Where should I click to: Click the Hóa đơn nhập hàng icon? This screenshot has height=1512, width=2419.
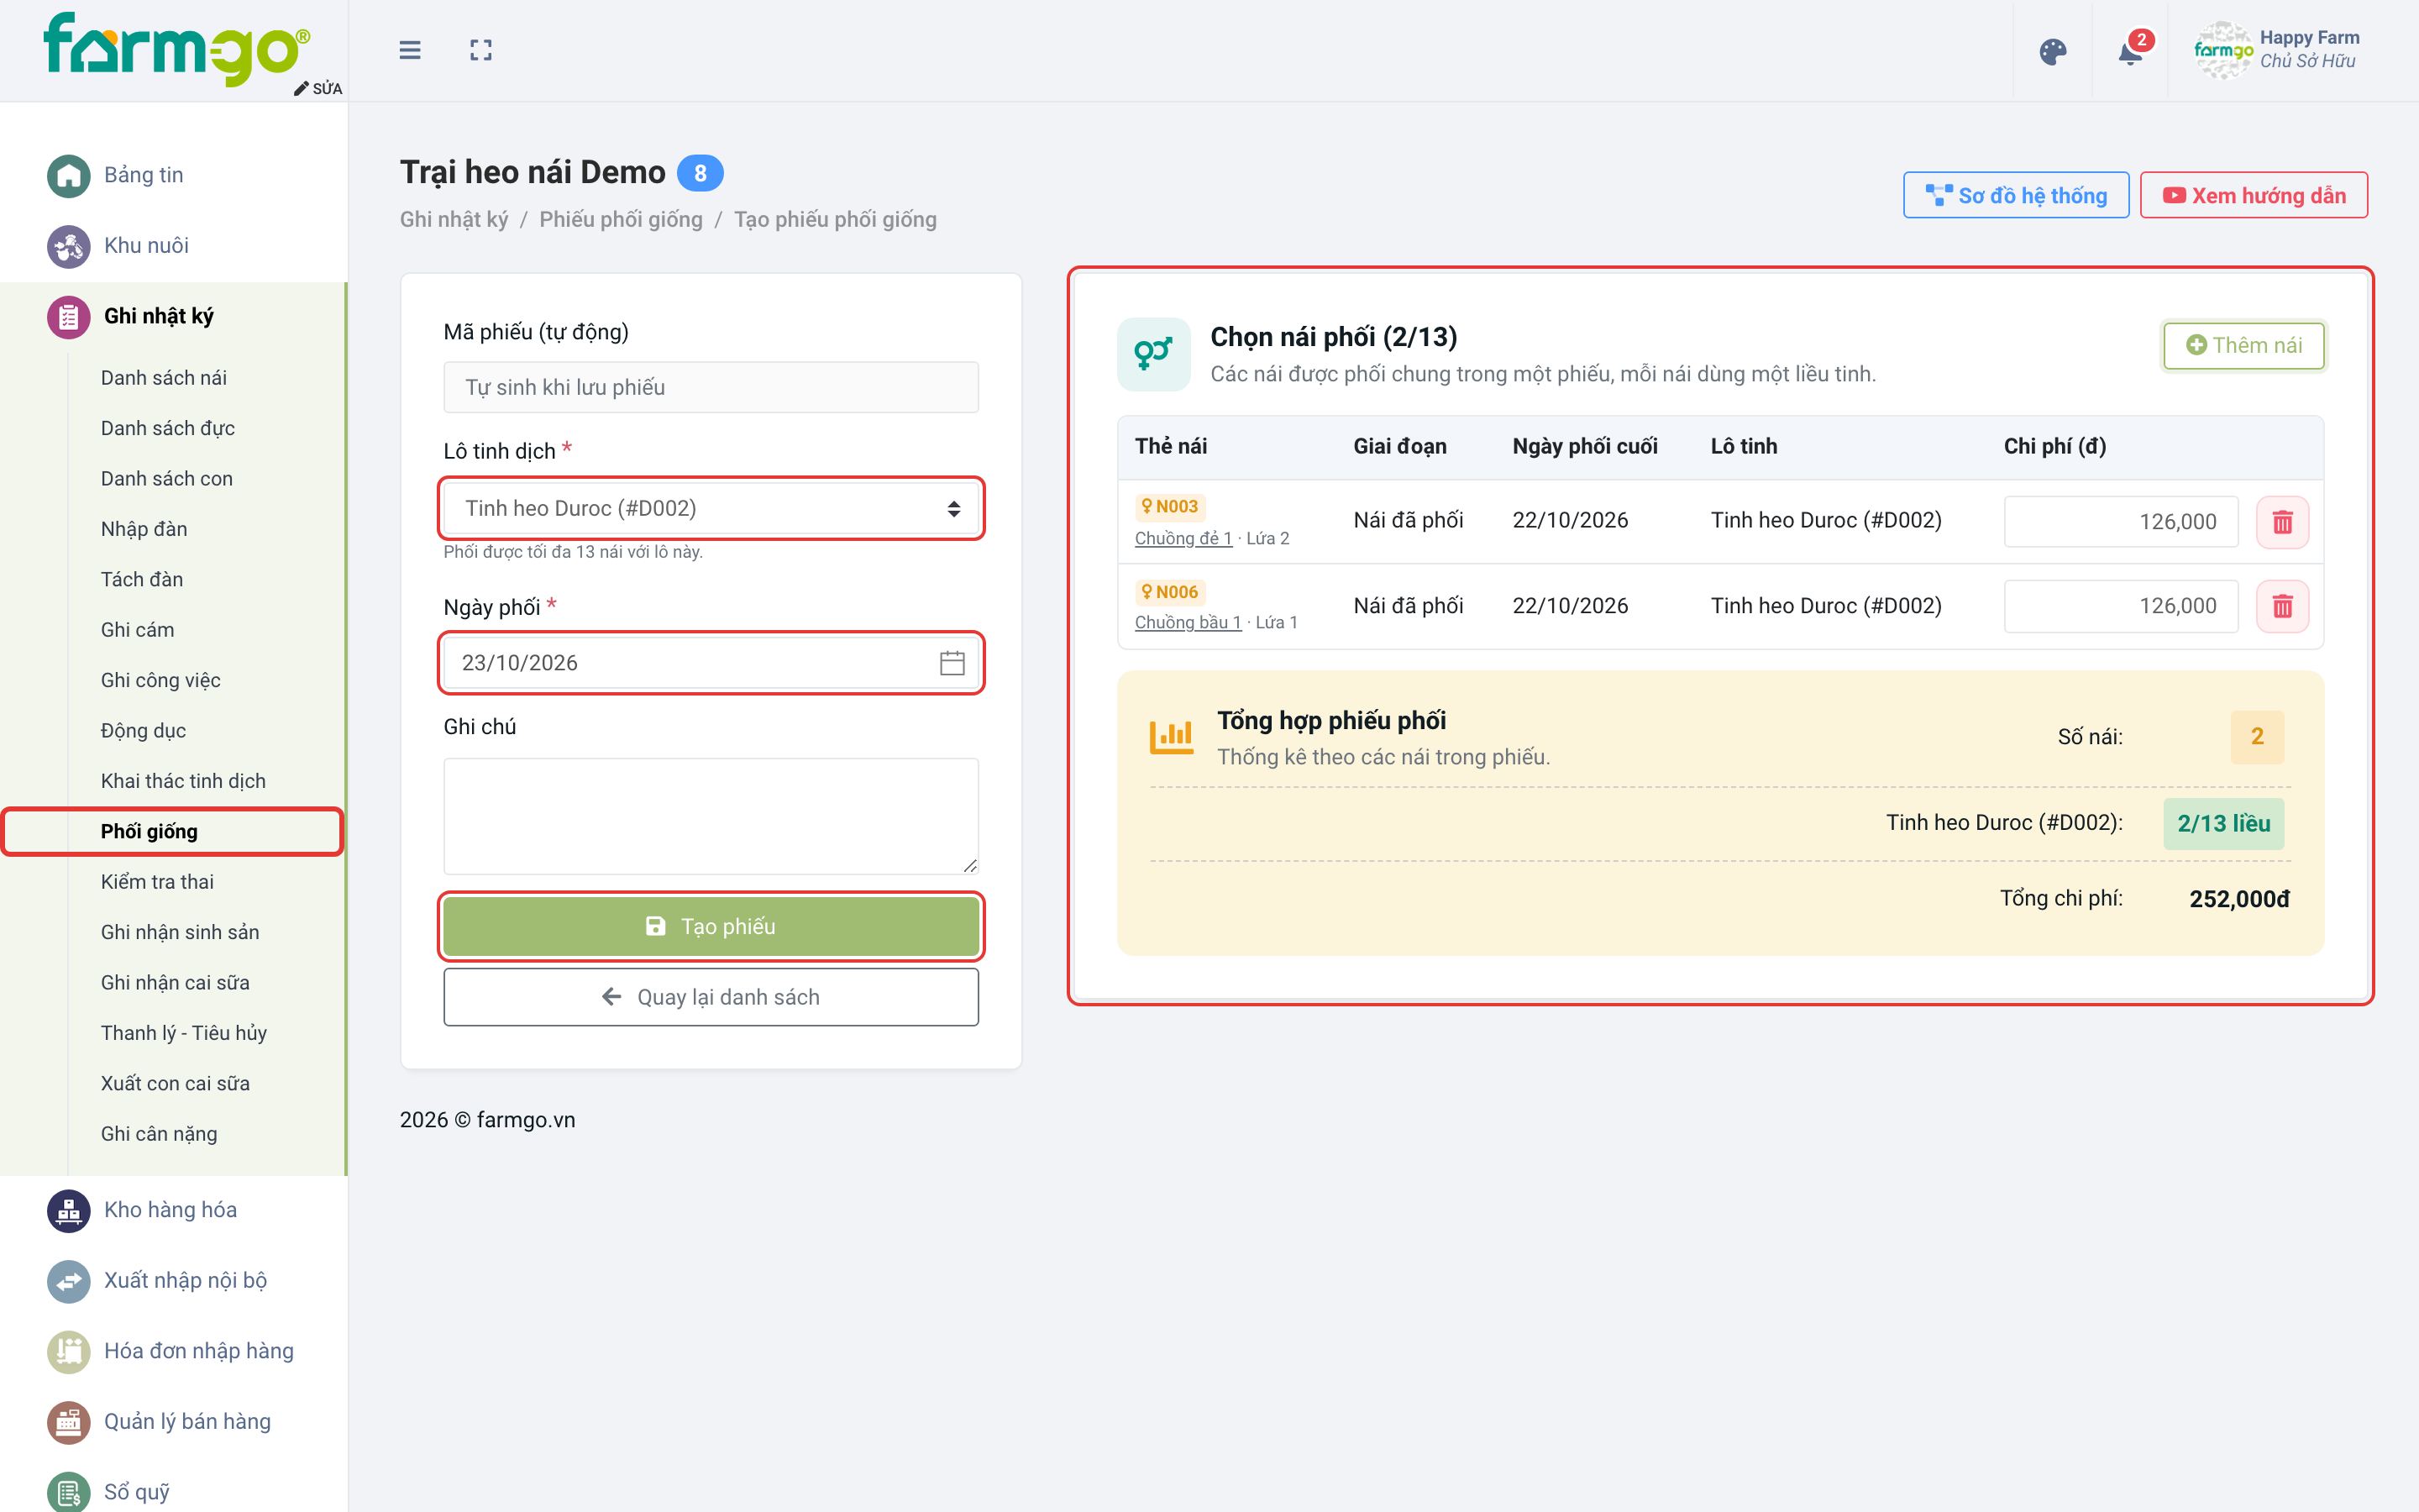(x=68, y=1351)
